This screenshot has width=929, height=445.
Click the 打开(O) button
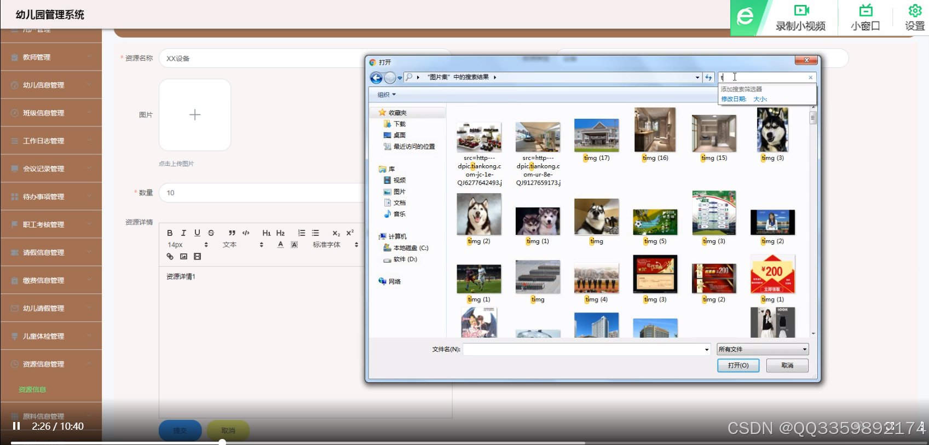(738, 365)
